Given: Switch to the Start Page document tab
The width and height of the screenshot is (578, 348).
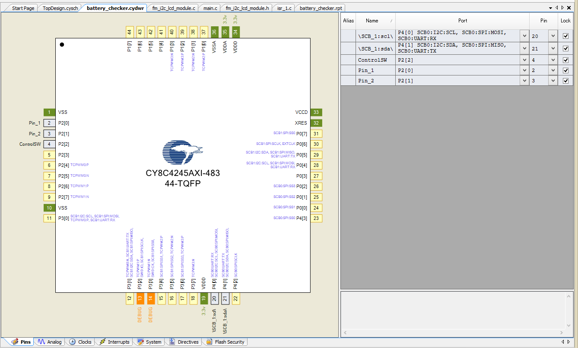Looking at the screenshot, I should (x=23, y=8).
